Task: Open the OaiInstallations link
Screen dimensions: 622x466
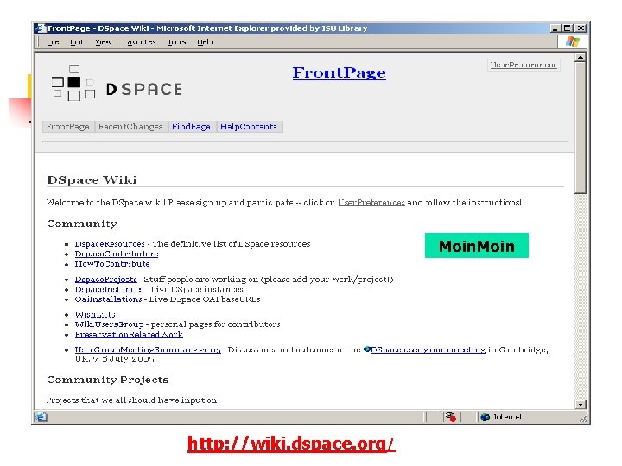Action: 108,299
